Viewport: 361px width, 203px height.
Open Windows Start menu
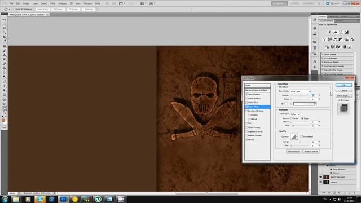point(5,199)
